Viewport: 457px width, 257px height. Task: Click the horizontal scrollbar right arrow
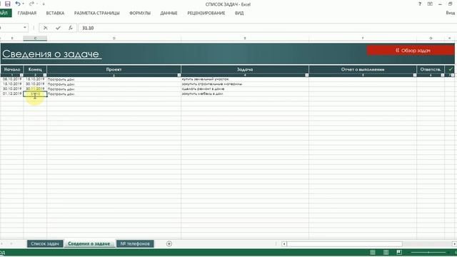click(x=454, y=244)
